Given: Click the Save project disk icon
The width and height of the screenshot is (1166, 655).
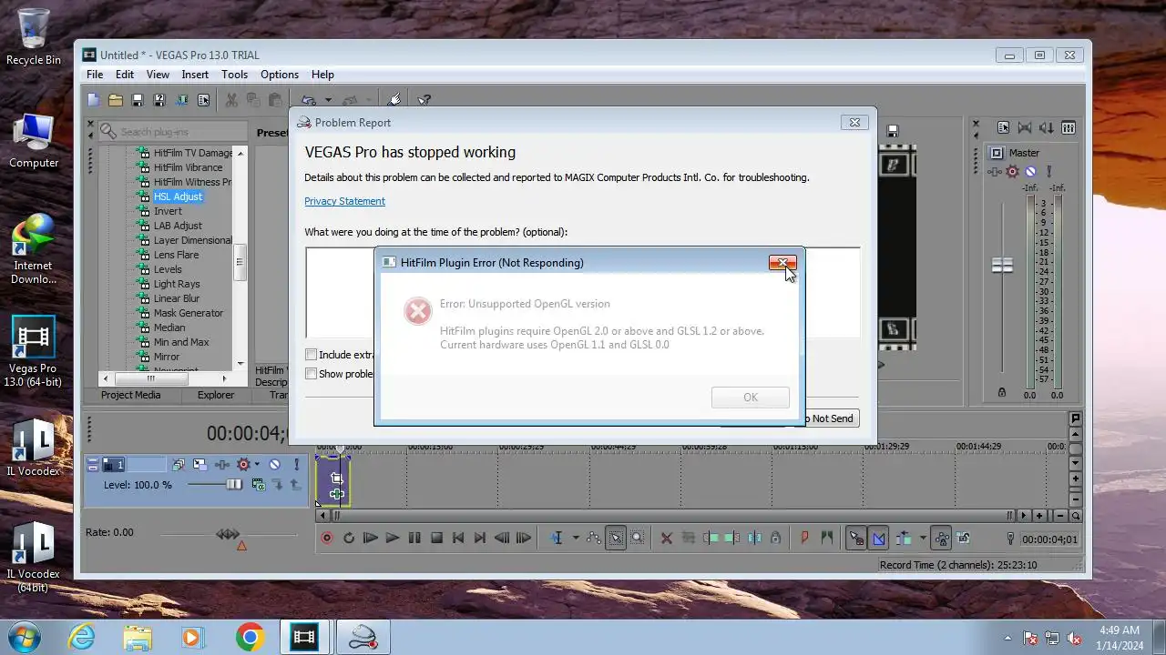Looking at the screenshot, I should coord(138,100).
